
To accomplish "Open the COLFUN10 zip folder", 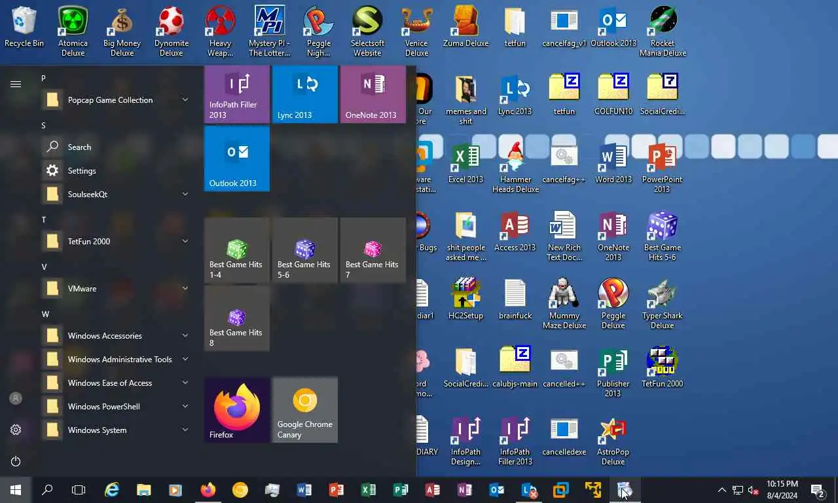I will 613,96.
